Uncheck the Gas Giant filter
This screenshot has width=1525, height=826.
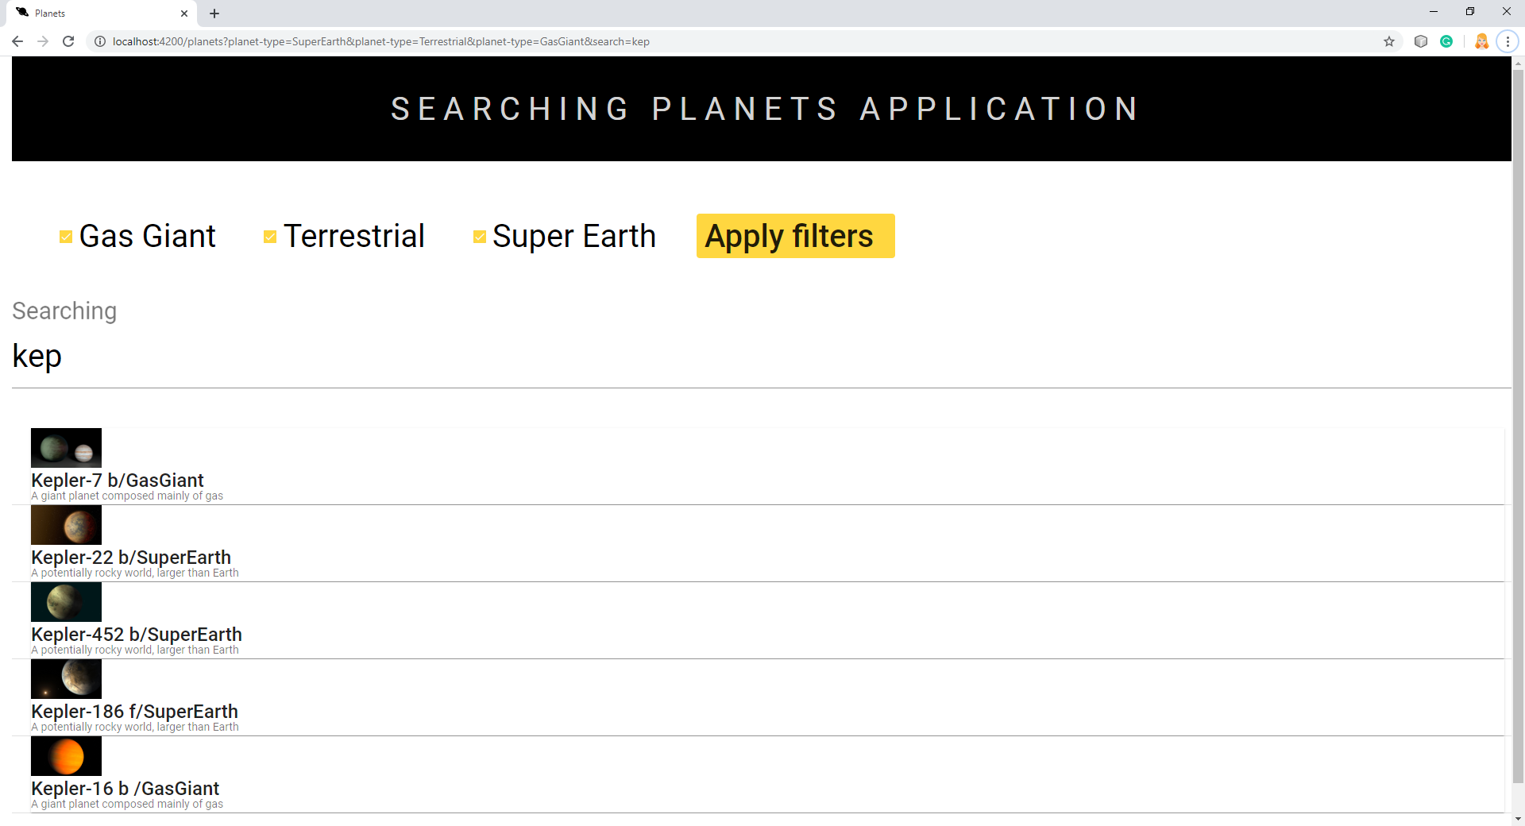[66, 236]
